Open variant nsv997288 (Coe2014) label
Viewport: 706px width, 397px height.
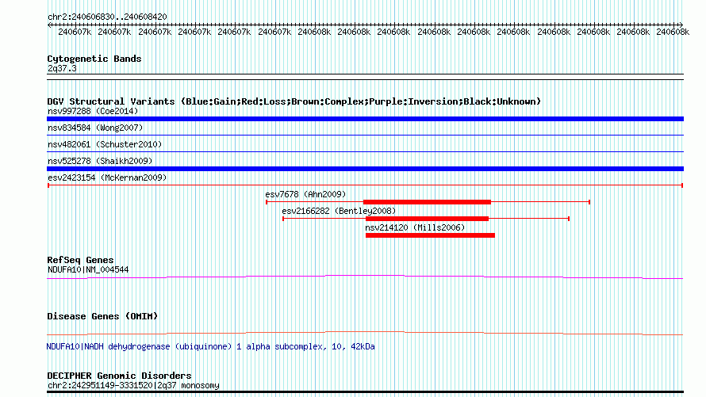click(x=93, y=111)
